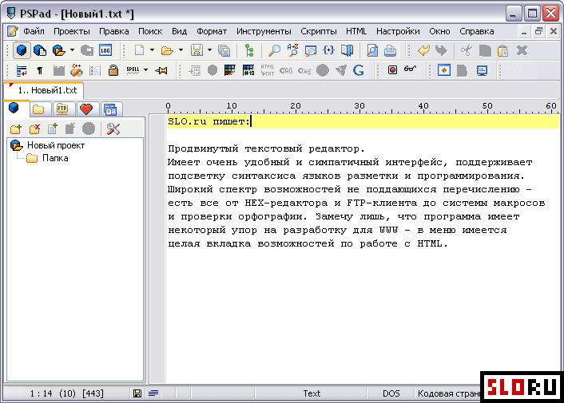Image resolution: width=564 pixels, height=403 pixels.
Task: Open a file with the yellow folder icon
Action: (x=167, y=50)
